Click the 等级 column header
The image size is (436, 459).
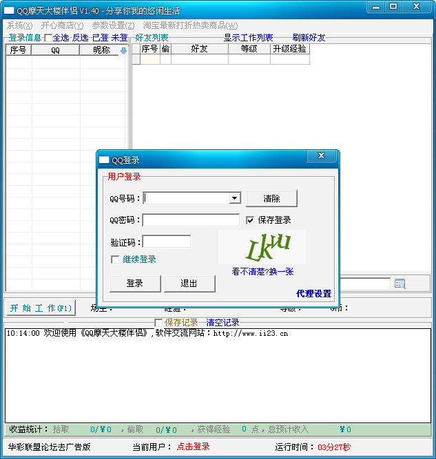click(249, 49)
